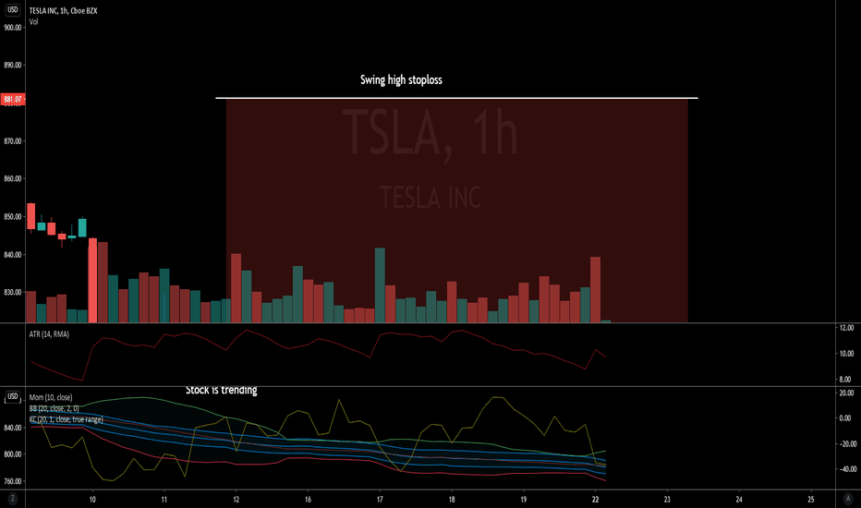Screen dimensions: 861x508
Task: Click the 900.00 price axis label
Action: [x=13, y=28]
